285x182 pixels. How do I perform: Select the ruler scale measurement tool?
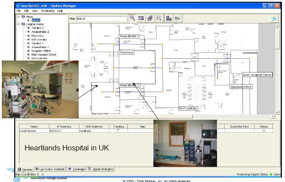[141, 18]
